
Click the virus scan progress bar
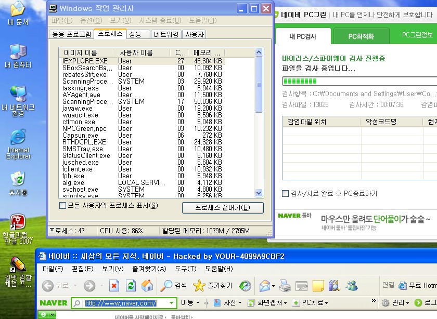coord(359,81)
